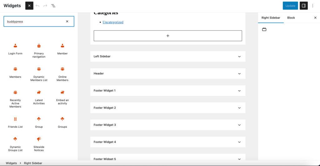Switch to the Block tab
Screen dimensions: 320x166
pyautogui.click(x=291, y=18)
